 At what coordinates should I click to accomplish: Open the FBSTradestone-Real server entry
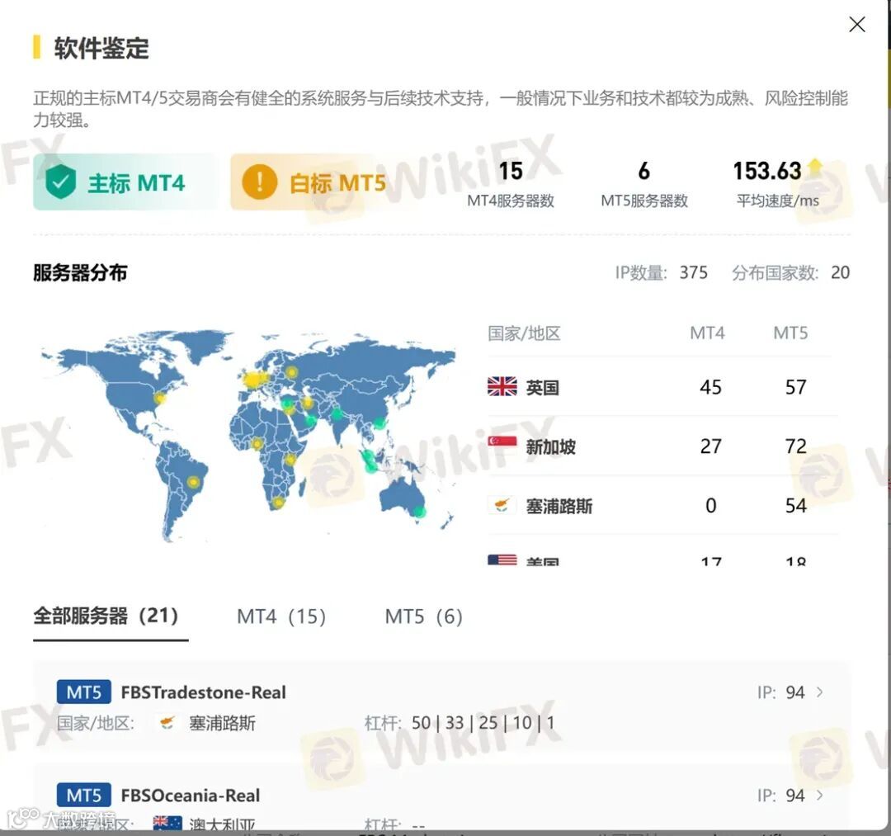point(441,706)
